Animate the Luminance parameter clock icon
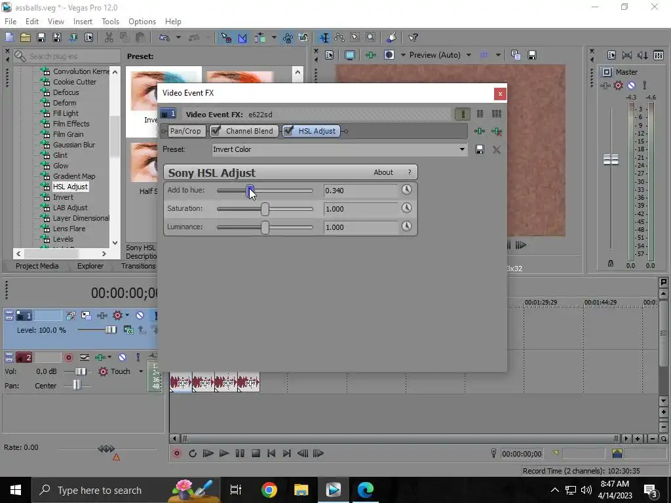671x503 pixels. [x=406, y=226]
